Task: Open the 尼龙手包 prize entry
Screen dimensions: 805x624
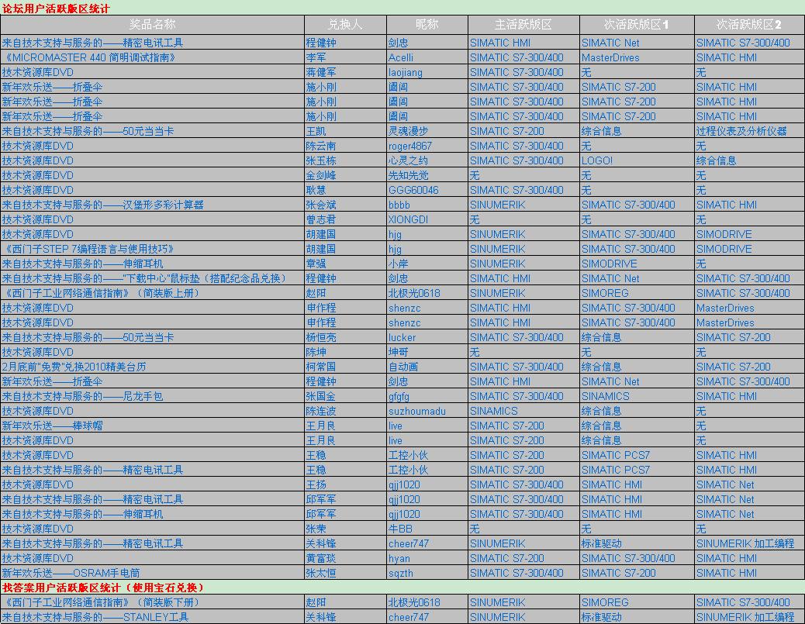Action: click(x=82, y=396)
